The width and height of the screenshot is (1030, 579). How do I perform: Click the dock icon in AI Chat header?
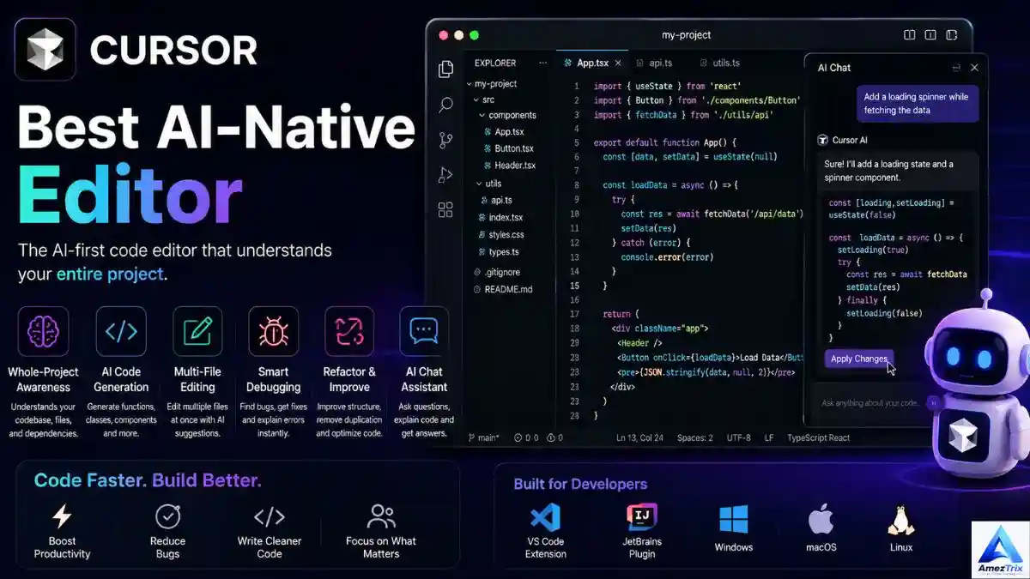tap(956, 68)
